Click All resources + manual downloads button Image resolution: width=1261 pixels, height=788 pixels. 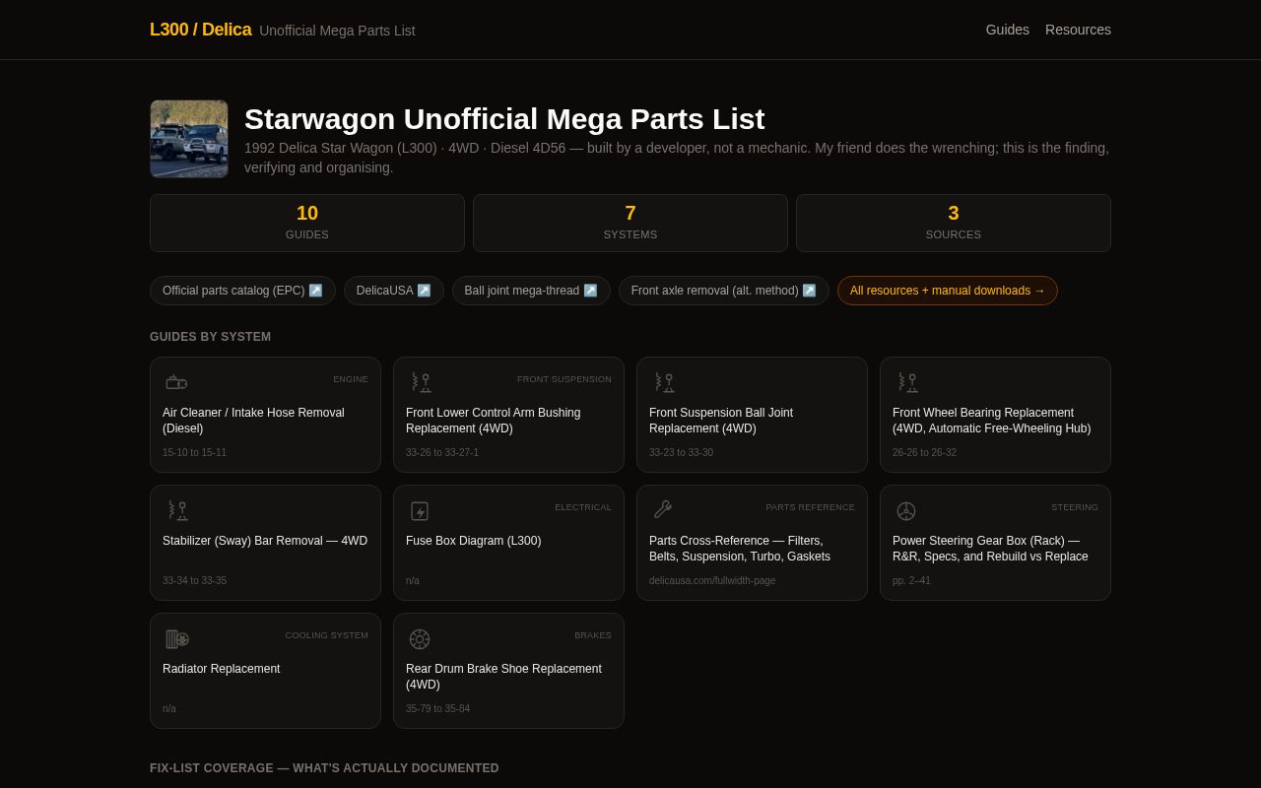(948, 291)
